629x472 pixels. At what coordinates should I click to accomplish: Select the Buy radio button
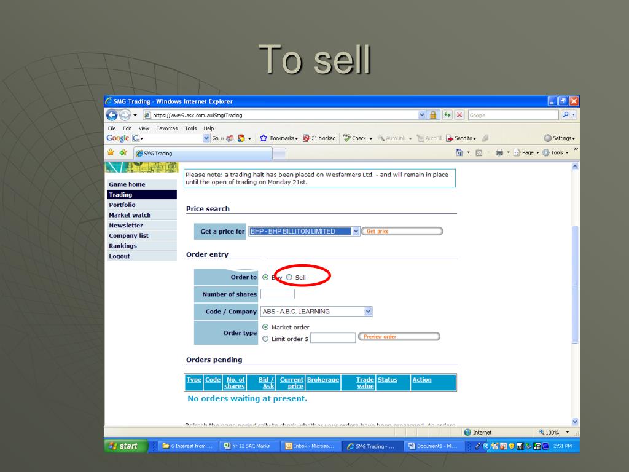pyautogui.click(x=265, y=277)
